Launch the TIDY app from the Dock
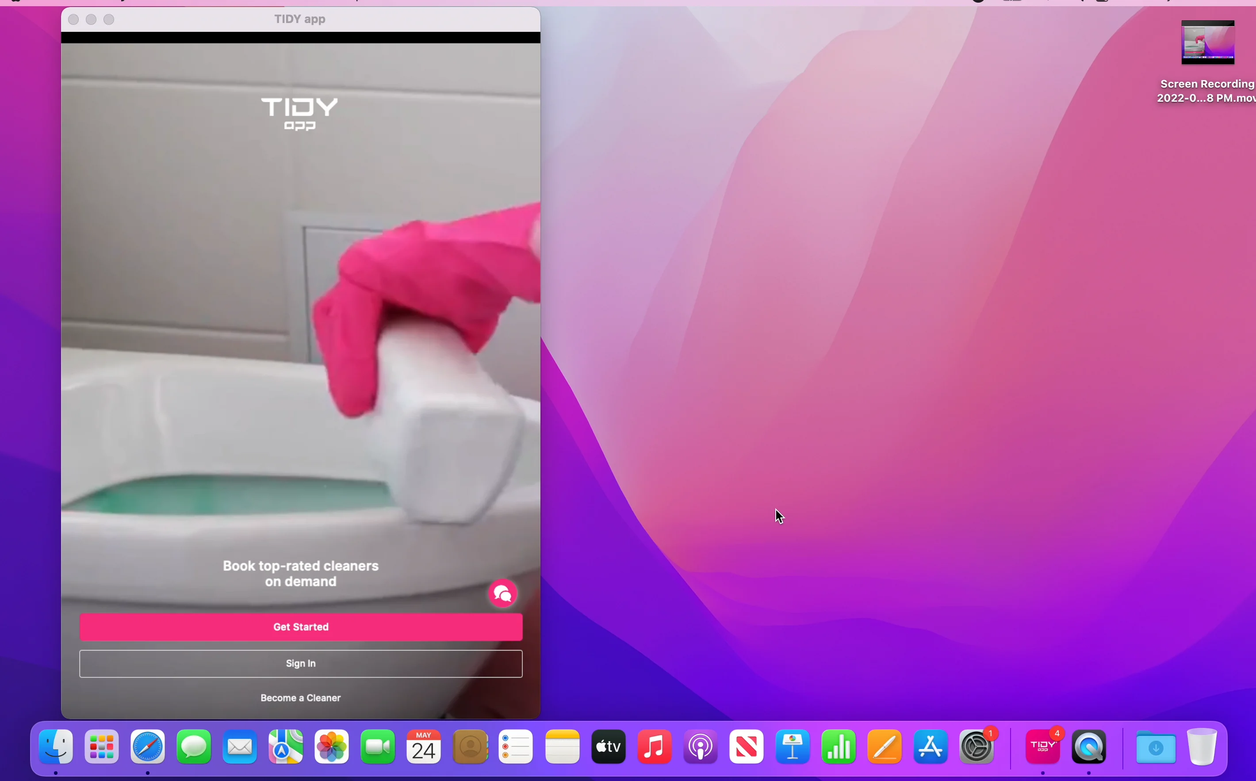Viewport: 1256px width, 781px height. pyautogui.click(x=1044, y=747)
